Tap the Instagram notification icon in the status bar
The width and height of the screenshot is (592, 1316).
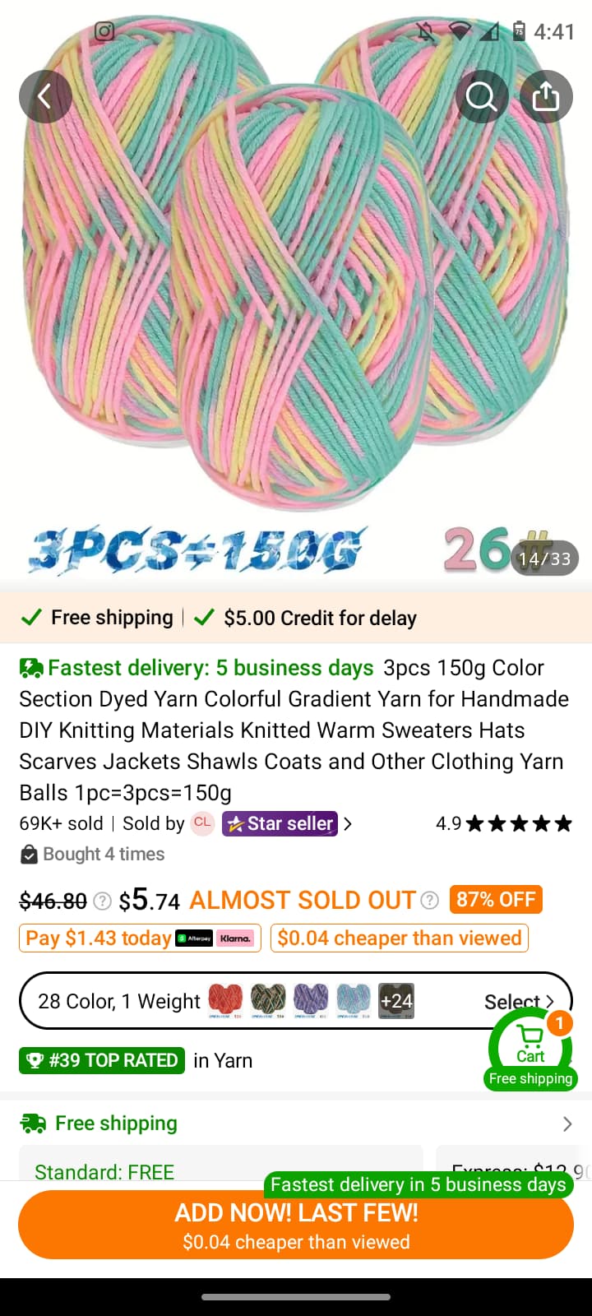[x=104, y=31]
